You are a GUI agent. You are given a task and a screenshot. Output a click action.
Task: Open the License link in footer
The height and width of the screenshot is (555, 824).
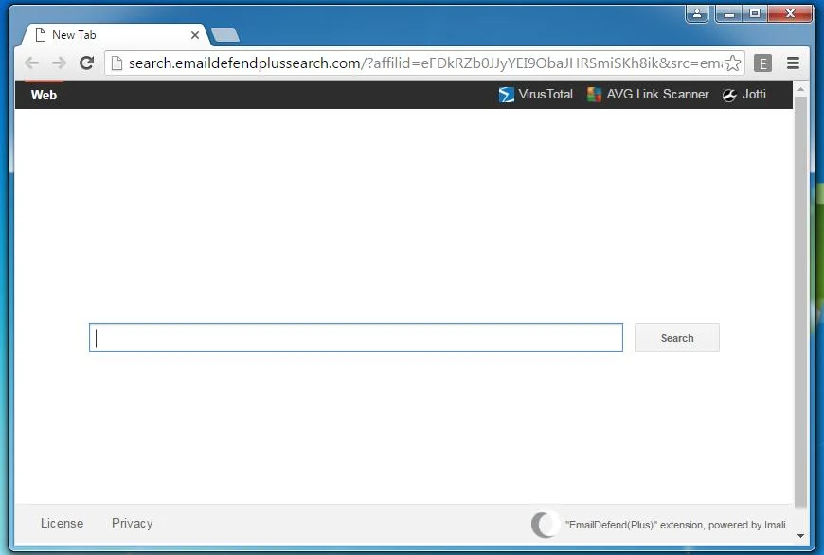point(62,524)
